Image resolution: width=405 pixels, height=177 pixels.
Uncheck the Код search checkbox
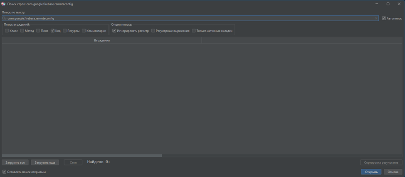[x=53, y=31]
